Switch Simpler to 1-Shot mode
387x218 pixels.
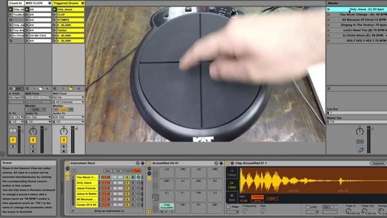(x=232, y=185)
